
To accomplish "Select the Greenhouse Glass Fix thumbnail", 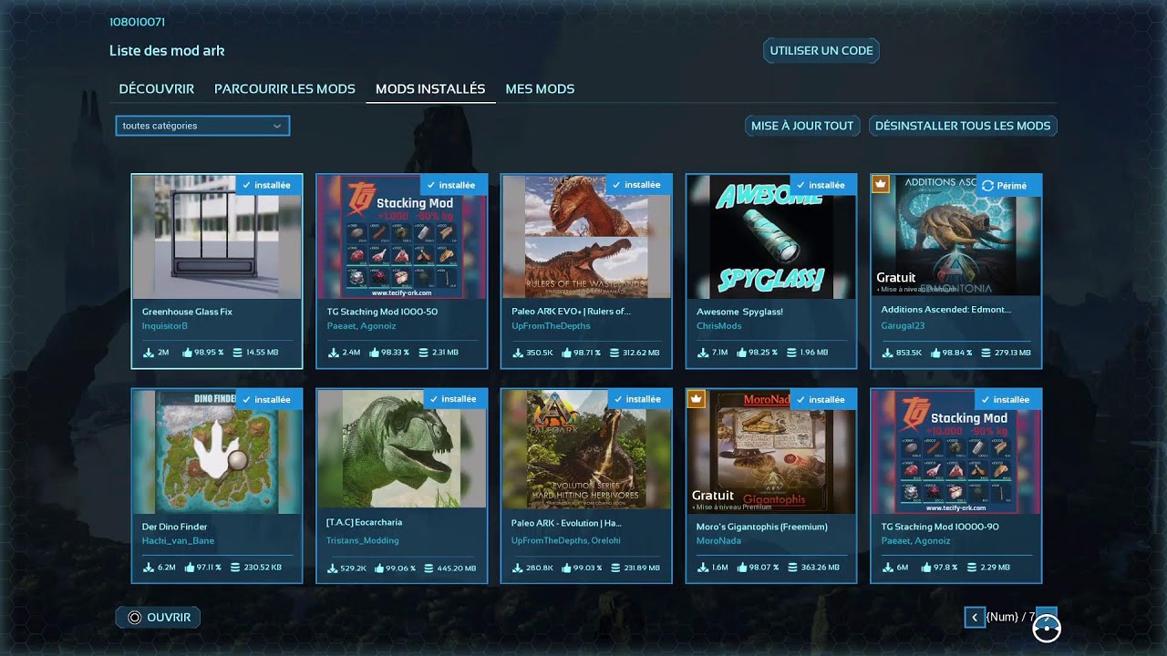I will 217,237.
